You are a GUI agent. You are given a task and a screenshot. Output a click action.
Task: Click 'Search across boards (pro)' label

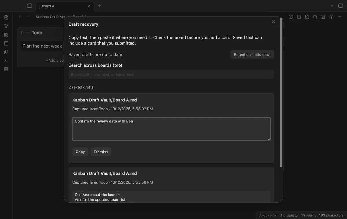point(95,65)
